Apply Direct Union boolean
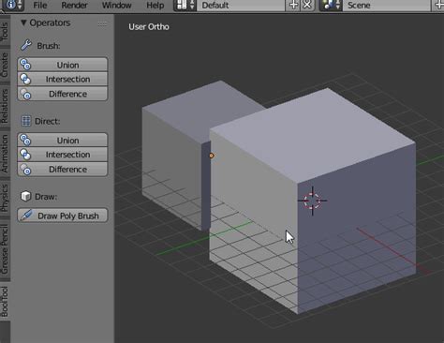This screenshot has width=444, height=343. [63, 141]
